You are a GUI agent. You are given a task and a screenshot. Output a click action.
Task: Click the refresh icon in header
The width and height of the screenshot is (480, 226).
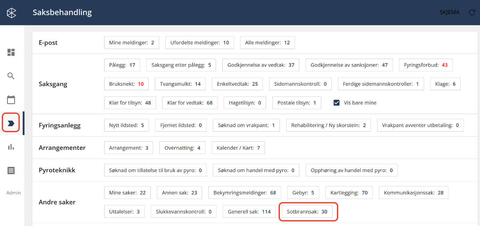point(472,12)
